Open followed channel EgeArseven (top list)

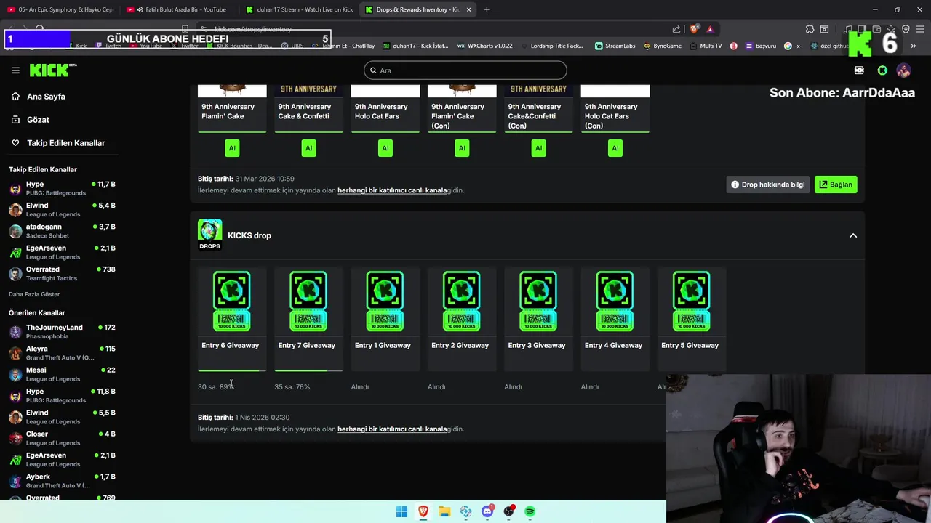(62, 252)
